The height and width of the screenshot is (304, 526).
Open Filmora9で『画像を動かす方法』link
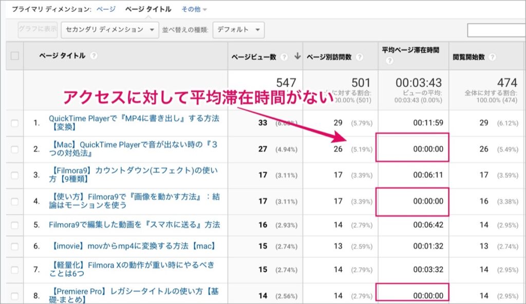135,201
